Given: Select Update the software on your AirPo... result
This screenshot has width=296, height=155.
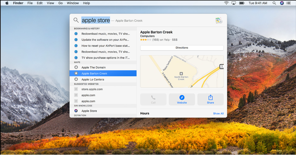Looking at the screenshot, I should click(x=103, y=40).
